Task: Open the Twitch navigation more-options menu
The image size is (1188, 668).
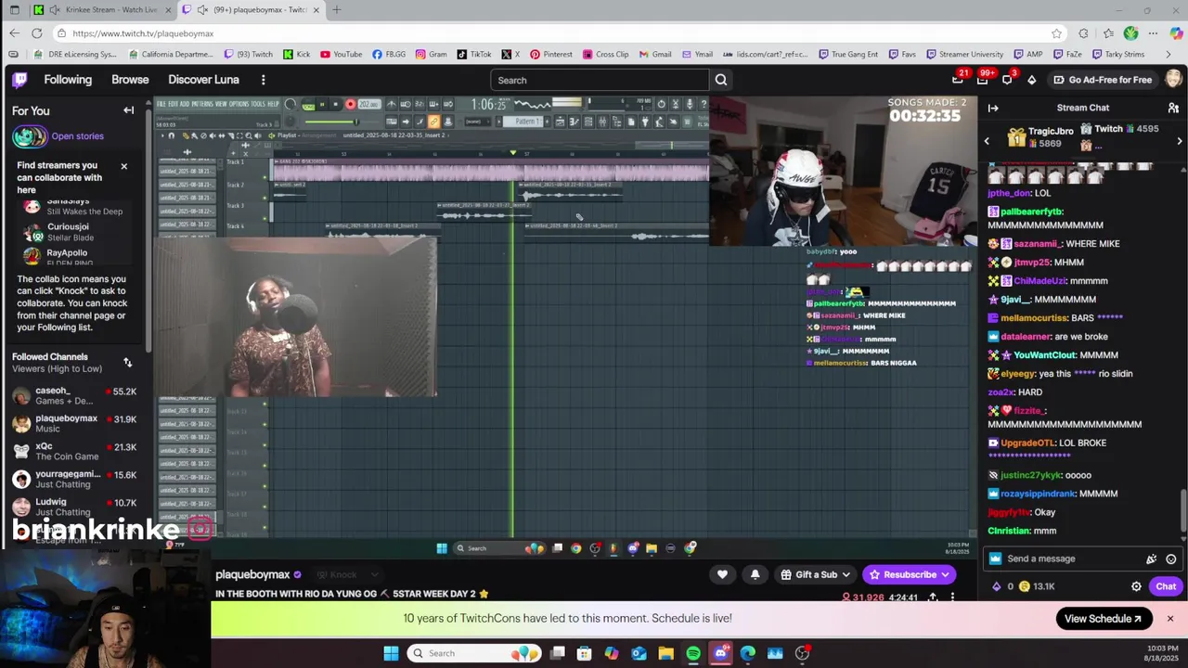Action: 263,80
